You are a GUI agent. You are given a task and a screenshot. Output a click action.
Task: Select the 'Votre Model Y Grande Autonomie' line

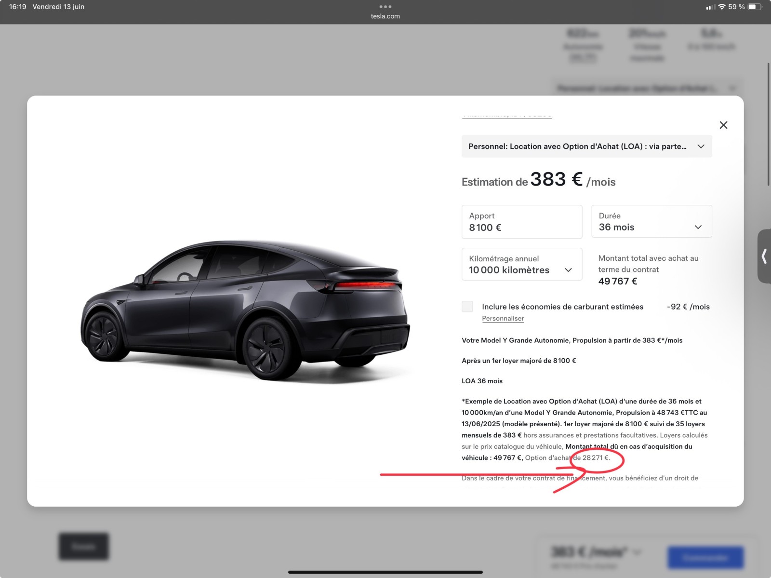pyautogui.click(x=572, y=340)
